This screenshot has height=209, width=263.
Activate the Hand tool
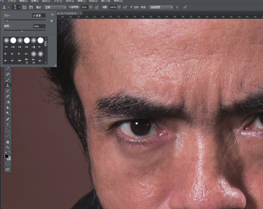click(x=8, y=142)
